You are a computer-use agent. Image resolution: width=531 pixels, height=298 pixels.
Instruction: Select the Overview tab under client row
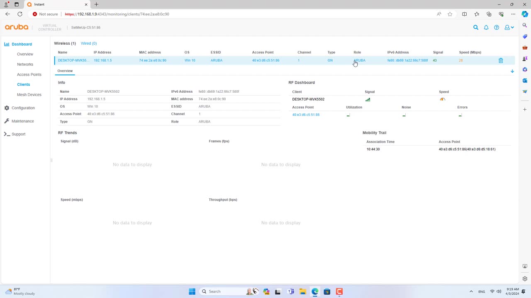click(65, 71)
